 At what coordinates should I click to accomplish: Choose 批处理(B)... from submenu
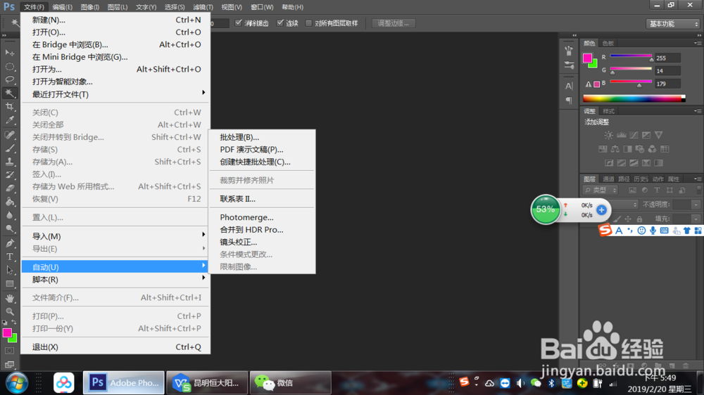[262, 137]
